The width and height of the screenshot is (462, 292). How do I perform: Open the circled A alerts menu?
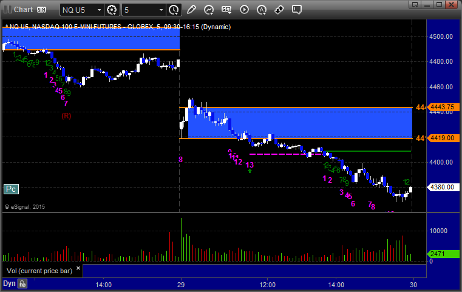(262, 10)
